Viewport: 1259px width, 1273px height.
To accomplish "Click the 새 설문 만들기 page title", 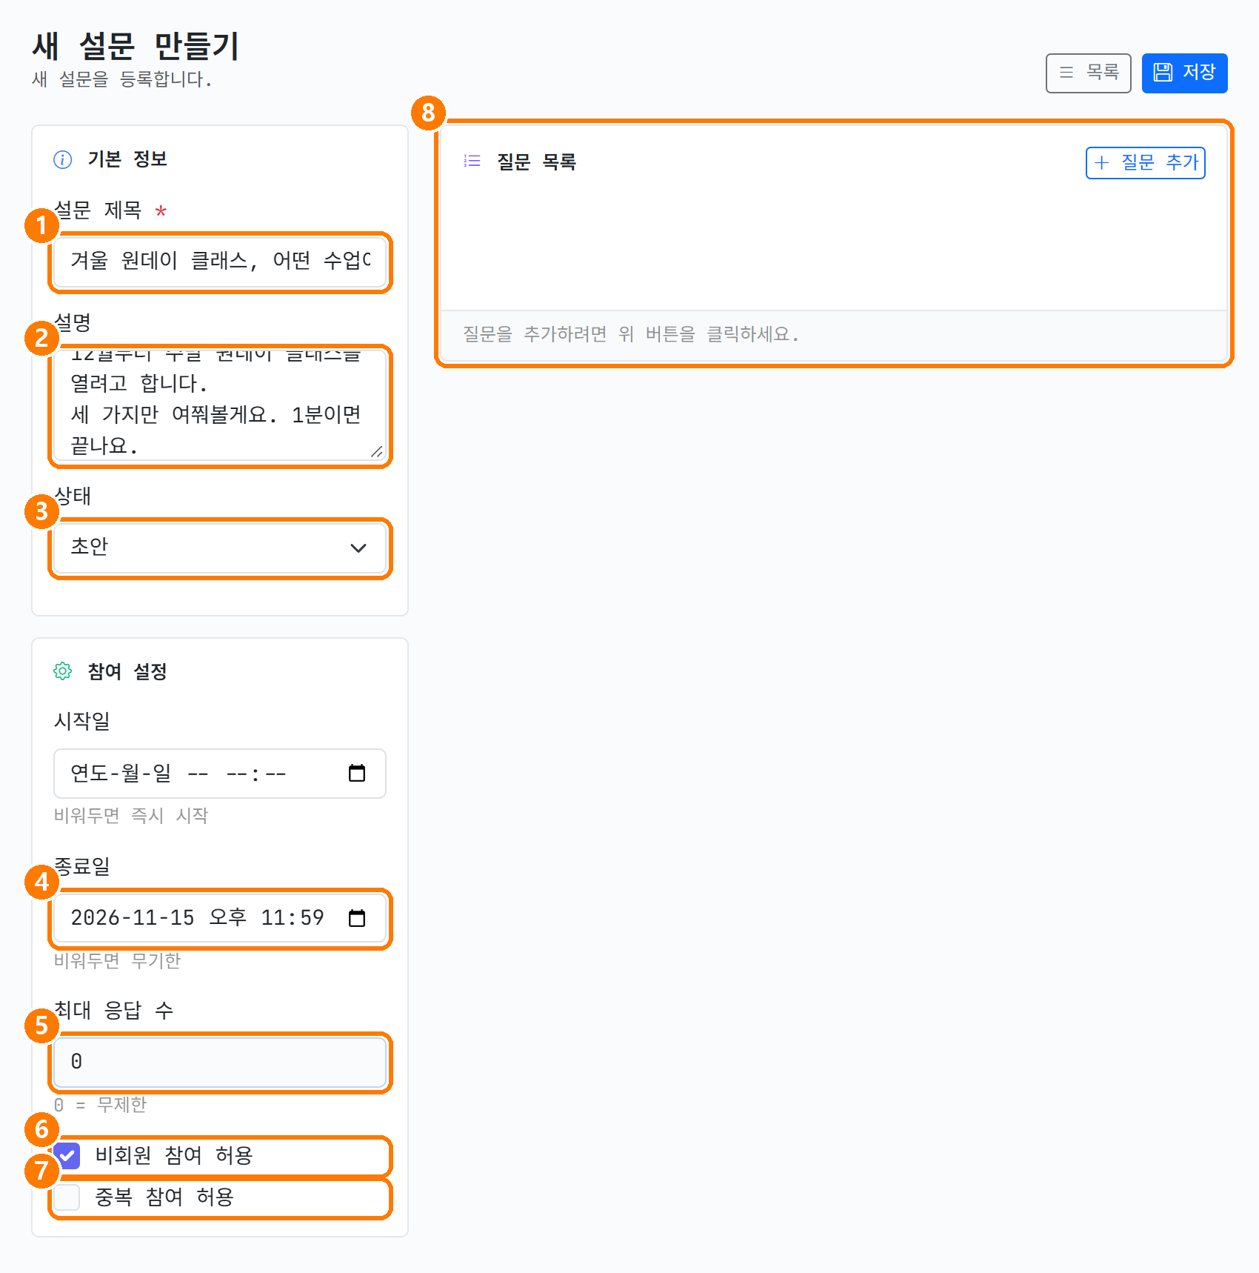I will [136, 46].
